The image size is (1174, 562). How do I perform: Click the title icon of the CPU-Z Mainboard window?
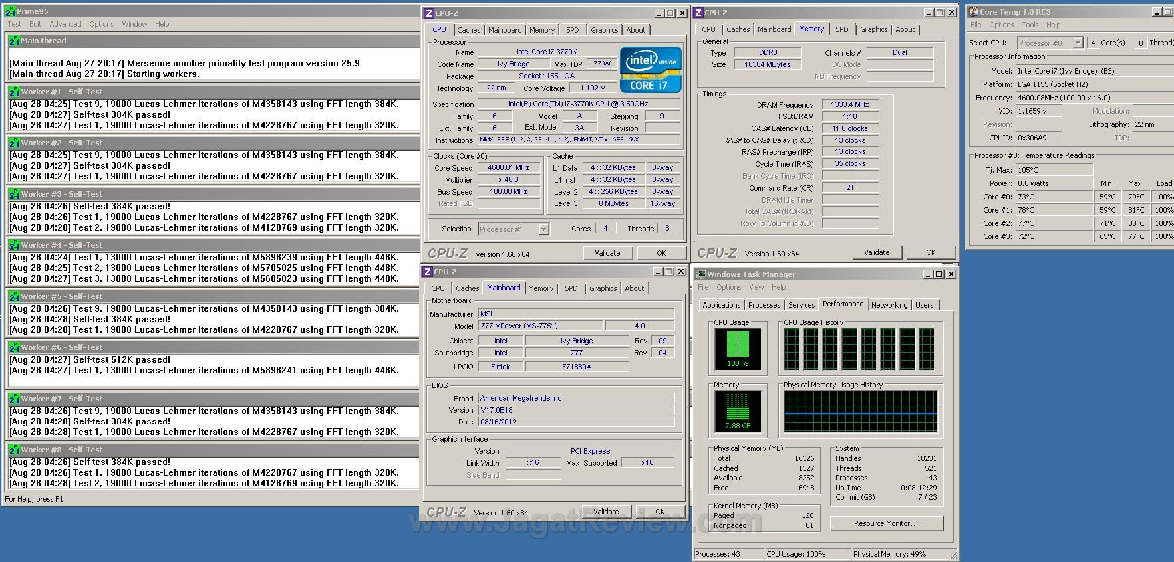pyautogui.click(x=428, y=272)
